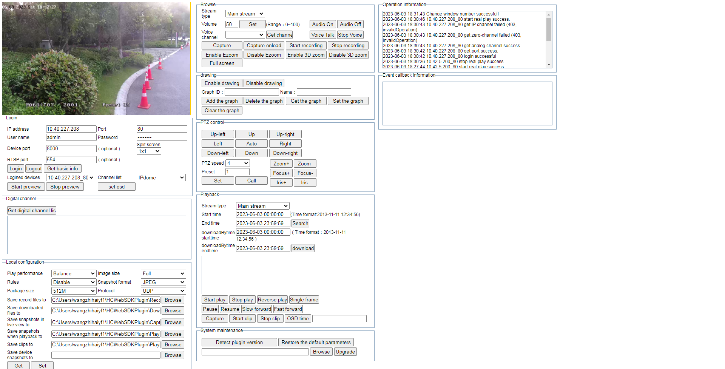The height and width of the screenshot is (369, 725).
Task: Start the camera preview
Action: coord(26,187)
